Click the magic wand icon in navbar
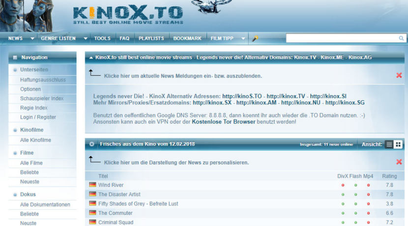This screenshot has height=226, width=408. coord(255,38)
